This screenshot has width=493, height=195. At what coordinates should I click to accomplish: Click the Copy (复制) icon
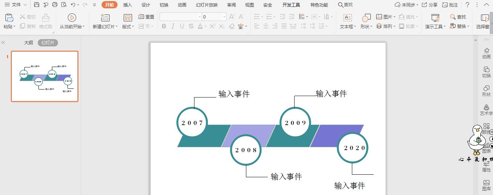point(22,26)
